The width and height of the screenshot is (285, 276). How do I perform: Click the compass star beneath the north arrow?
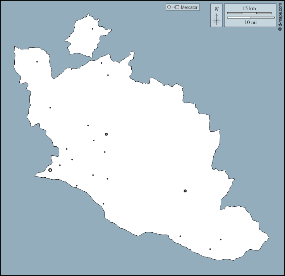(x=216, y=21)
